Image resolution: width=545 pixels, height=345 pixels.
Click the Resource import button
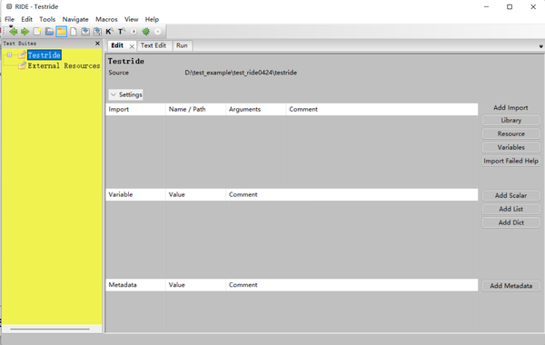(510, 133)
